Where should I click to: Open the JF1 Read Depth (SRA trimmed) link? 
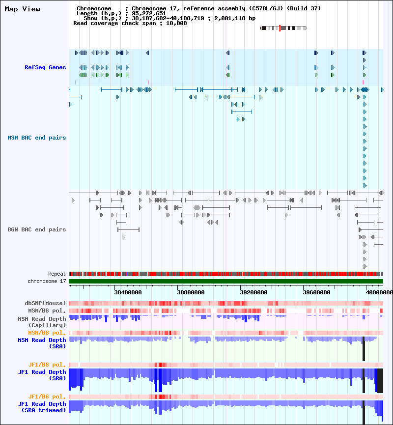coord(42,407)
